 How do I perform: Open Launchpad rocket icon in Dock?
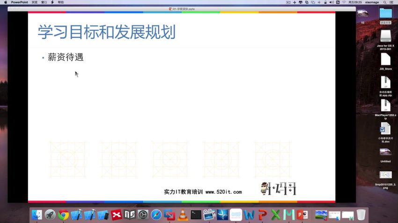[50, 215]
